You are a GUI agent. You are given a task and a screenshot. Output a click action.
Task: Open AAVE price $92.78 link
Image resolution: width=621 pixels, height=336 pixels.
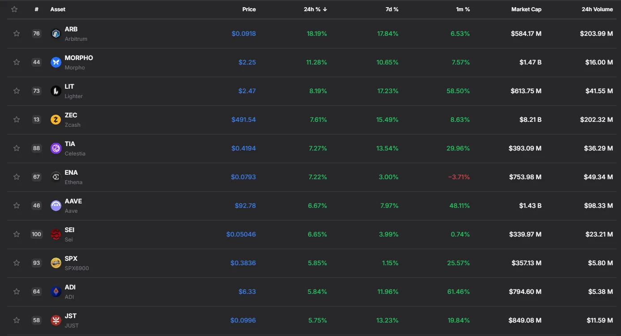coord(245,206)
